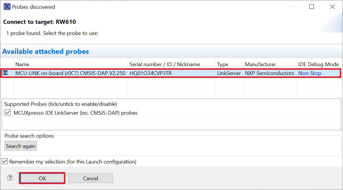Open the Non-Stop debug mode selector
This screenshot has height=190, width=343.
click(309, 73)
